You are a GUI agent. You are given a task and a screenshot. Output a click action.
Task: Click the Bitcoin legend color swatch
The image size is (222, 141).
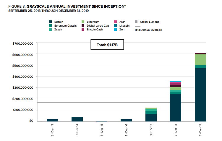(x=51, y=22)
